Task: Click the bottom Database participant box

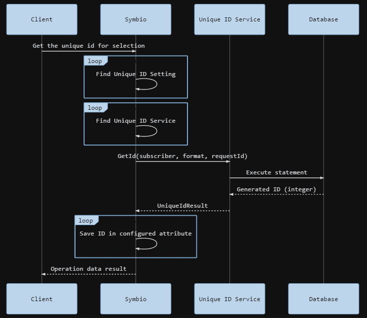Action: coord(323,299)
